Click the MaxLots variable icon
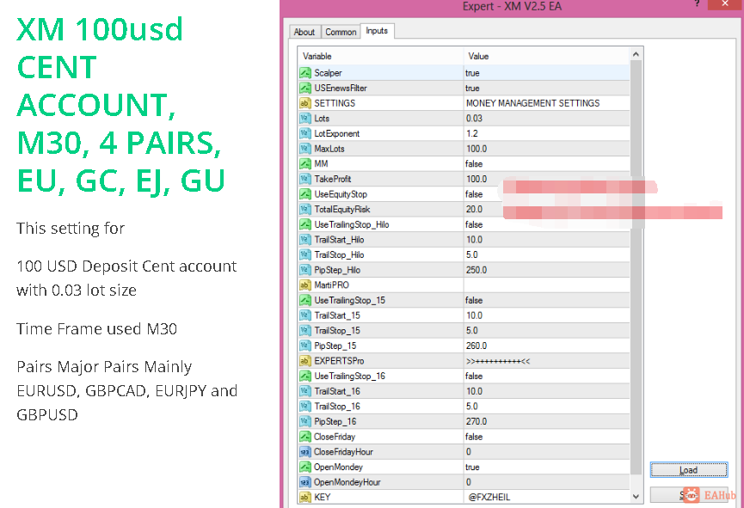The height and width of the screenshot is (508, 744). tap(305, 149)
